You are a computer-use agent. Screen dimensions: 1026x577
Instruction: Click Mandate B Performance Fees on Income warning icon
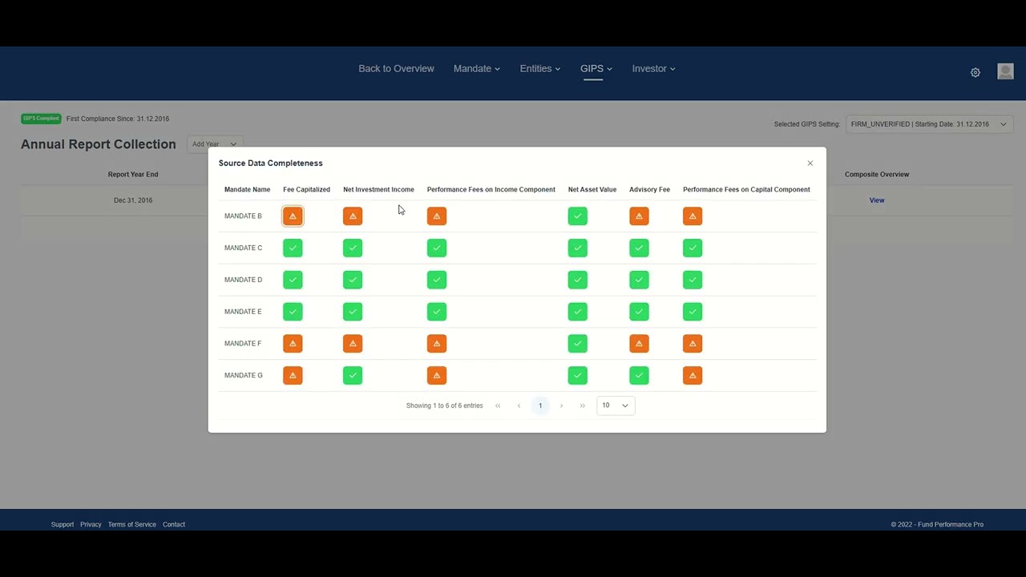click(437, 216)
